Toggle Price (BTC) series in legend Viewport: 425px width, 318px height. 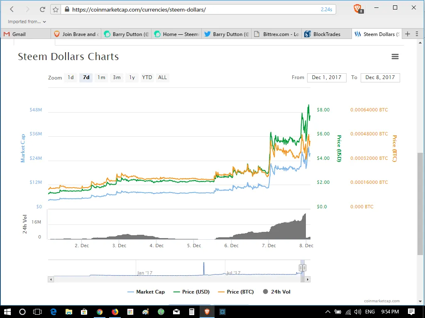click(x=236, y=292)
